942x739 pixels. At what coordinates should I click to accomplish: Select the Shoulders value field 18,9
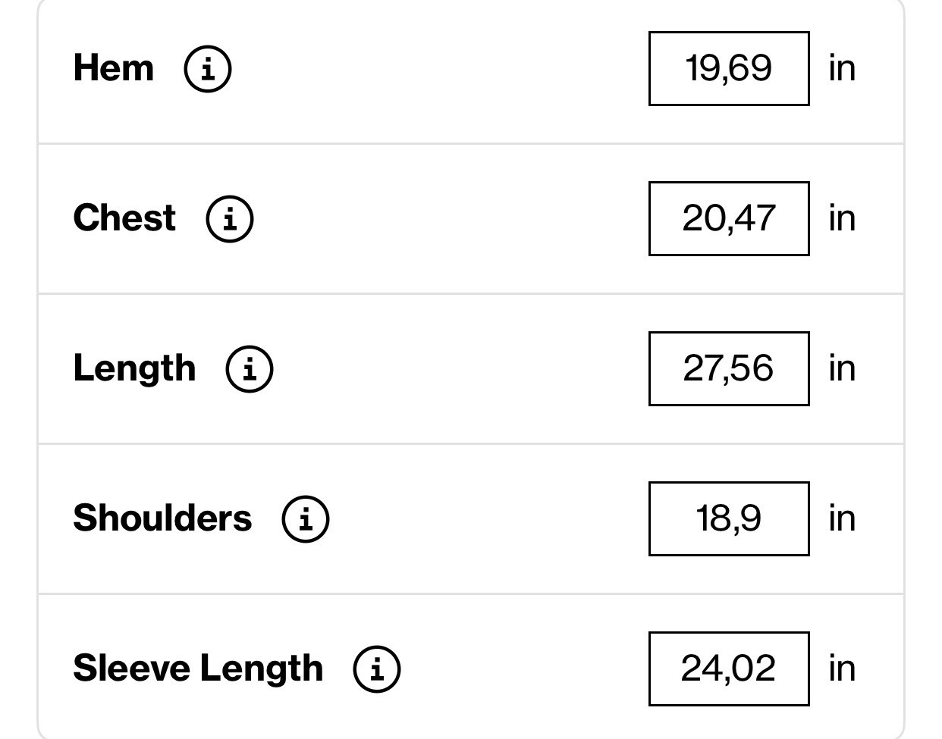tap(729, 518)
